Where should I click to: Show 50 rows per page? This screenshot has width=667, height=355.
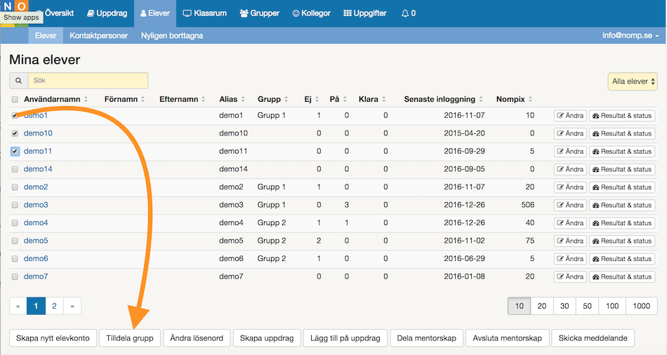(x=588, y=306)
